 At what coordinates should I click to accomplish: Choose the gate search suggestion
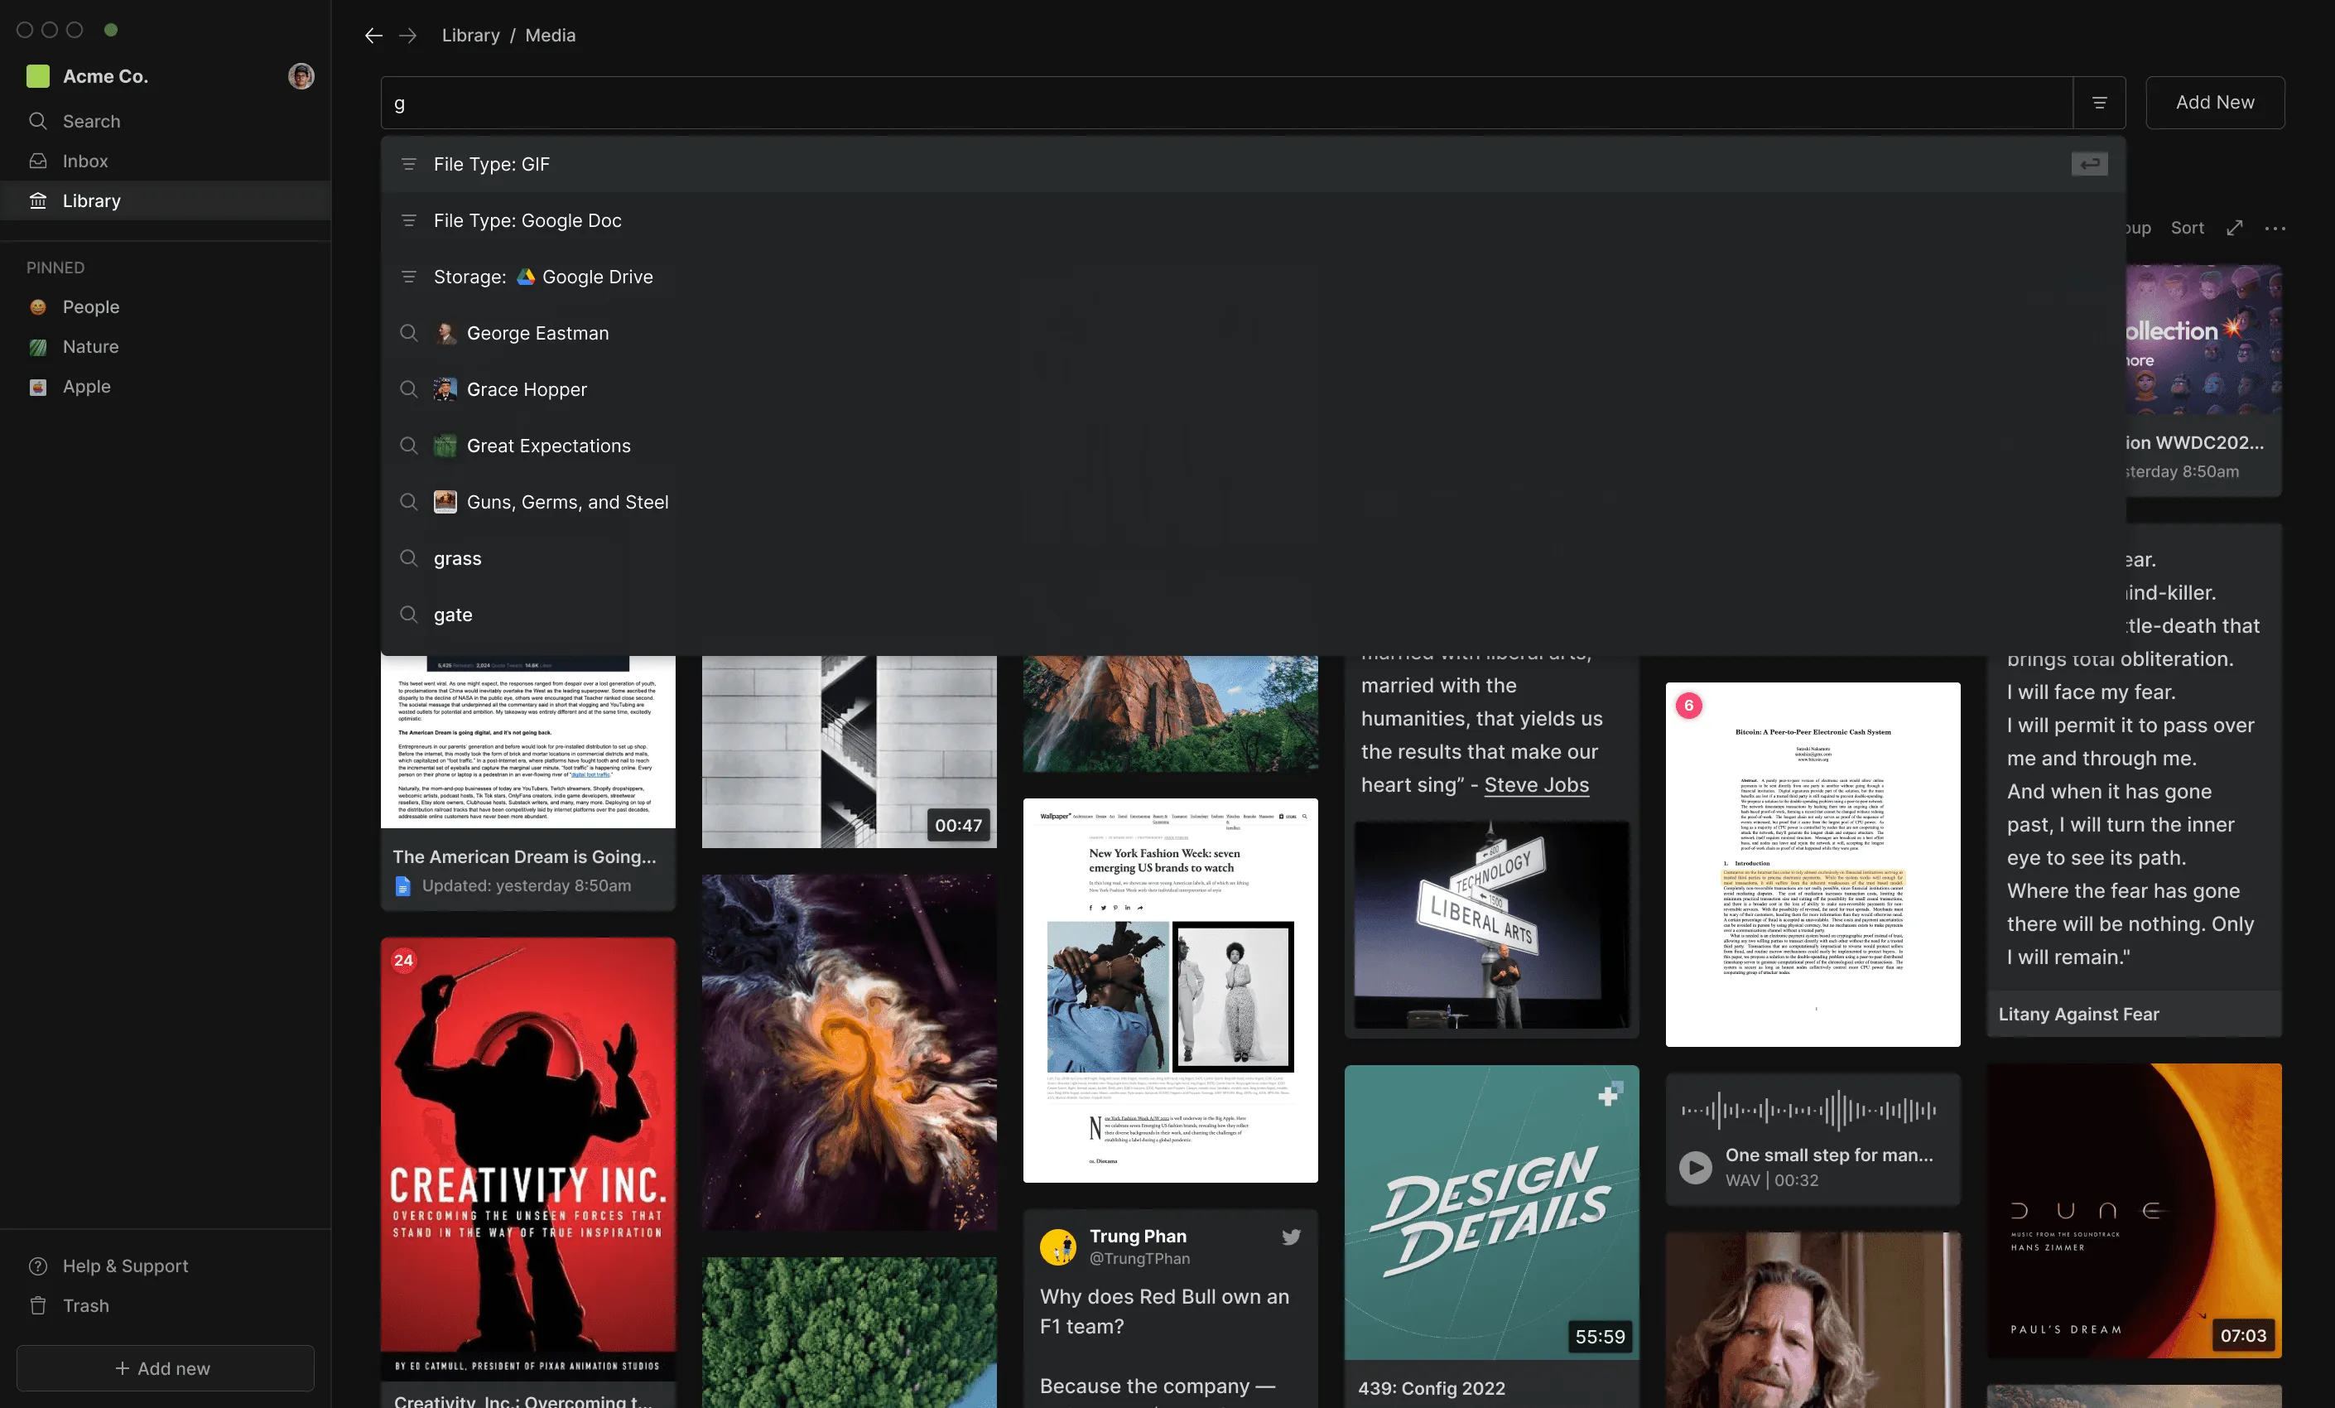[x=1253, y=615]
